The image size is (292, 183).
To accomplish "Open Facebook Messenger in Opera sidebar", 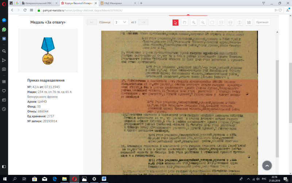I will point(4,20).
